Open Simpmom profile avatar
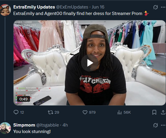The image size is (166, 138). (5, 128)
